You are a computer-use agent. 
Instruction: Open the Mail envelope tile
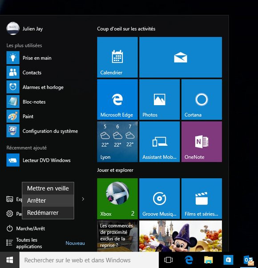[181, 57]
